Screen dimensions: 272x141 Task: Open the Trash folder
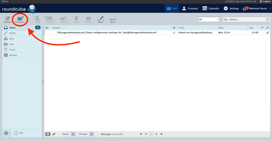coord(22,50)
